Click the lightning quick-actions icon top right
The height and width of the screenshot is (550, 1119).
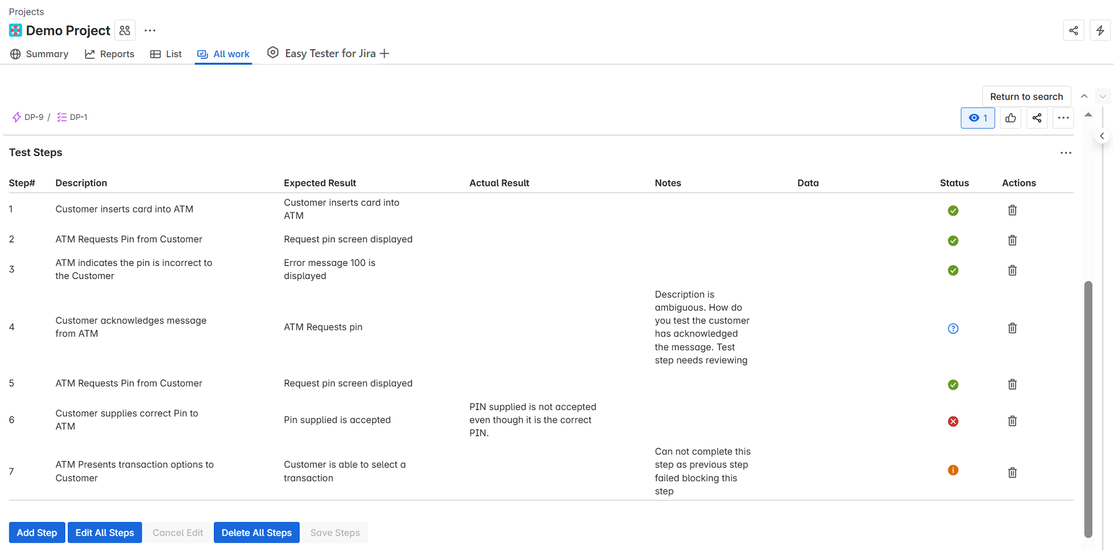[x=1100, y=30]
